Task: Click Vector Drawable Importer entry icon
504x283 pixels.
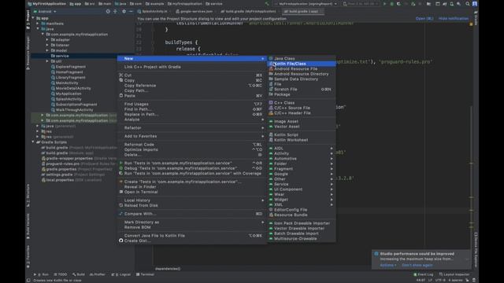Action: coord(271,229)
